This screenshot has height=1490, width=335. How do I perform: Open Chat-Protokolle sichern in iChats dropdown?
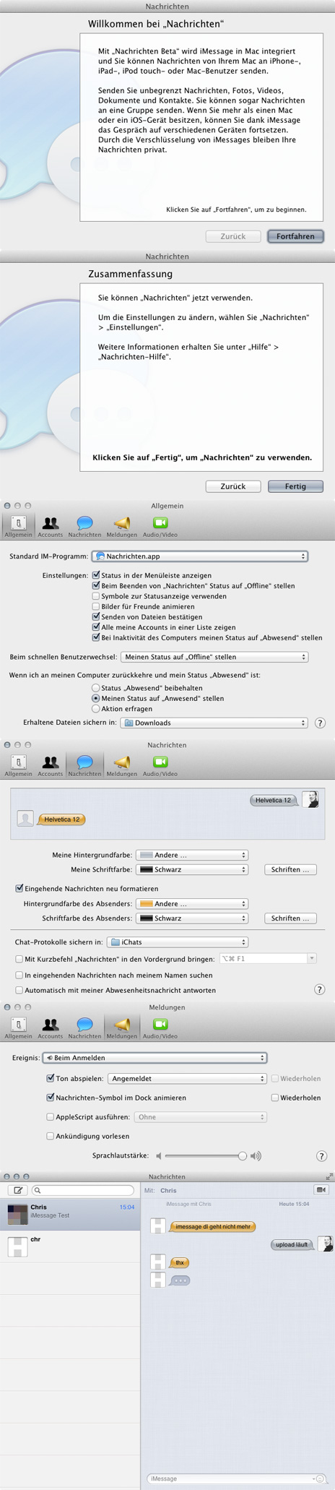pyautogui.click(x=178, y=942)
